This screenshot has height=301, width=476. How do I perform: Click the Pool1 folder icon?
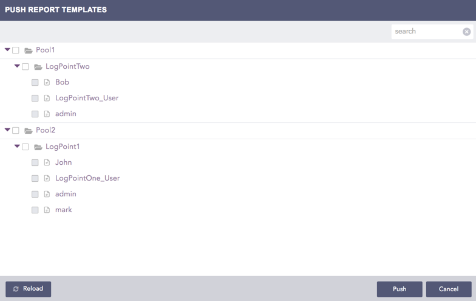(x=29, y=50)
